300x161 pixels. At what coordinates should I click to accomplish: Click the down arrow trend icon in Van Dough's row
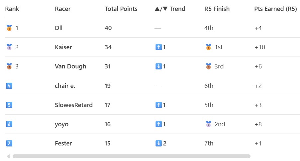[158, 66]
